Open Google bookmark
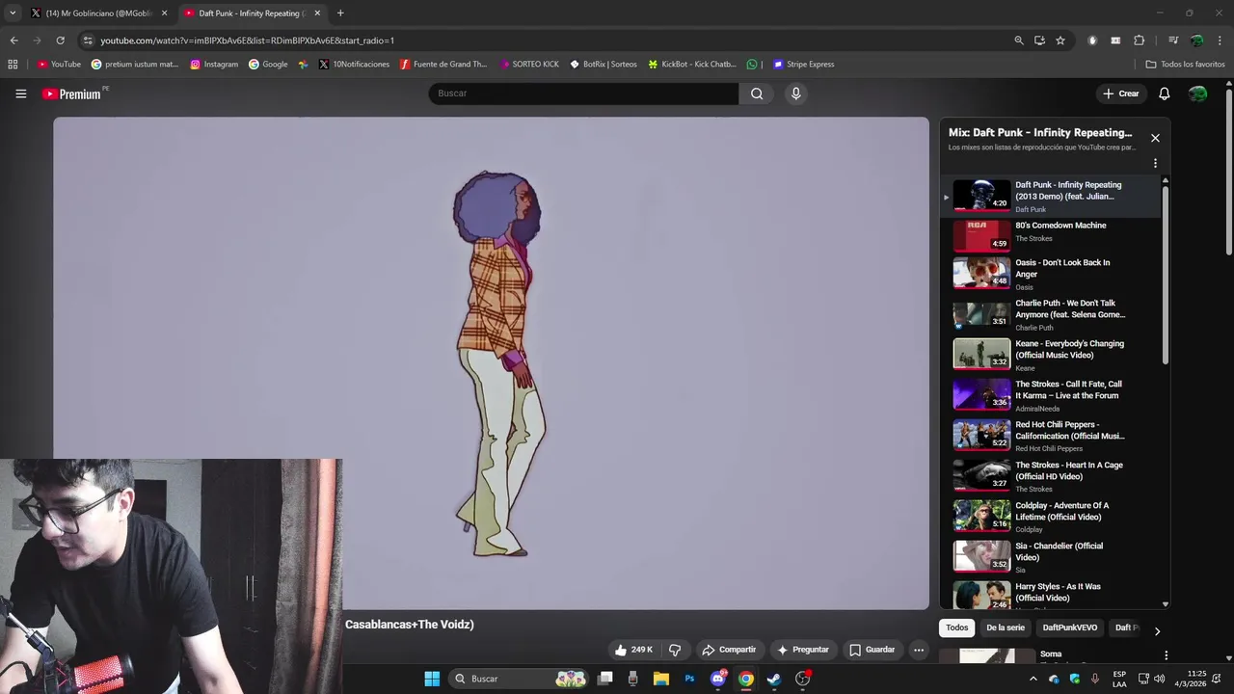 coord(268,65)
